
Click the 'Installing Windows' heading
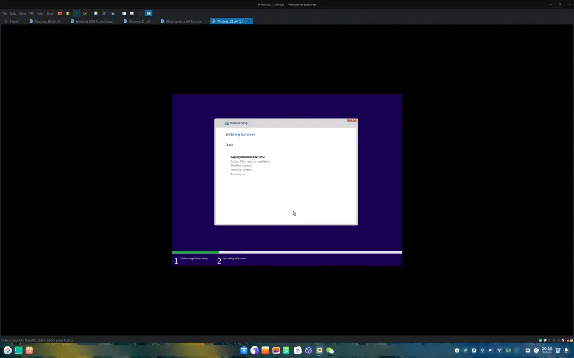coord(241,135)
